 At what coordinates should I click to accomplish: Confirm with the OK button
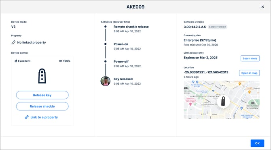[257, 143]
